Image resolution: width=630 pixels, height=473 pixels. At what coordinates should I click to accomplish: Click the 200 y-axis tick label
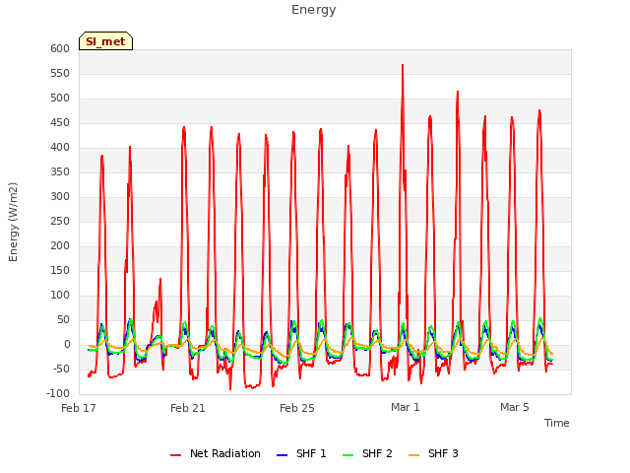click(60, 246)
